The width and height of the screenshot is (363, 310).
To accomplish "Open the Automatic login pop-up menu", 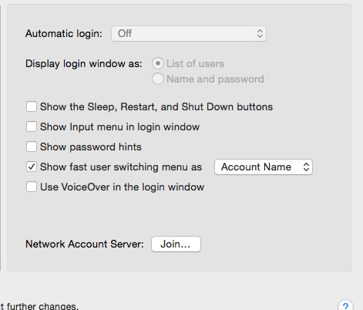I will pyautogui.click(x=189, y=34).
